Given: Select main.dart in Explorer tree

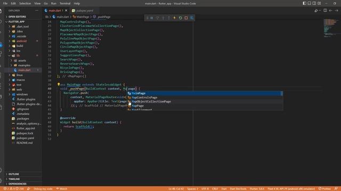Looking at the screenshot, I should click(x=23, y=70).
